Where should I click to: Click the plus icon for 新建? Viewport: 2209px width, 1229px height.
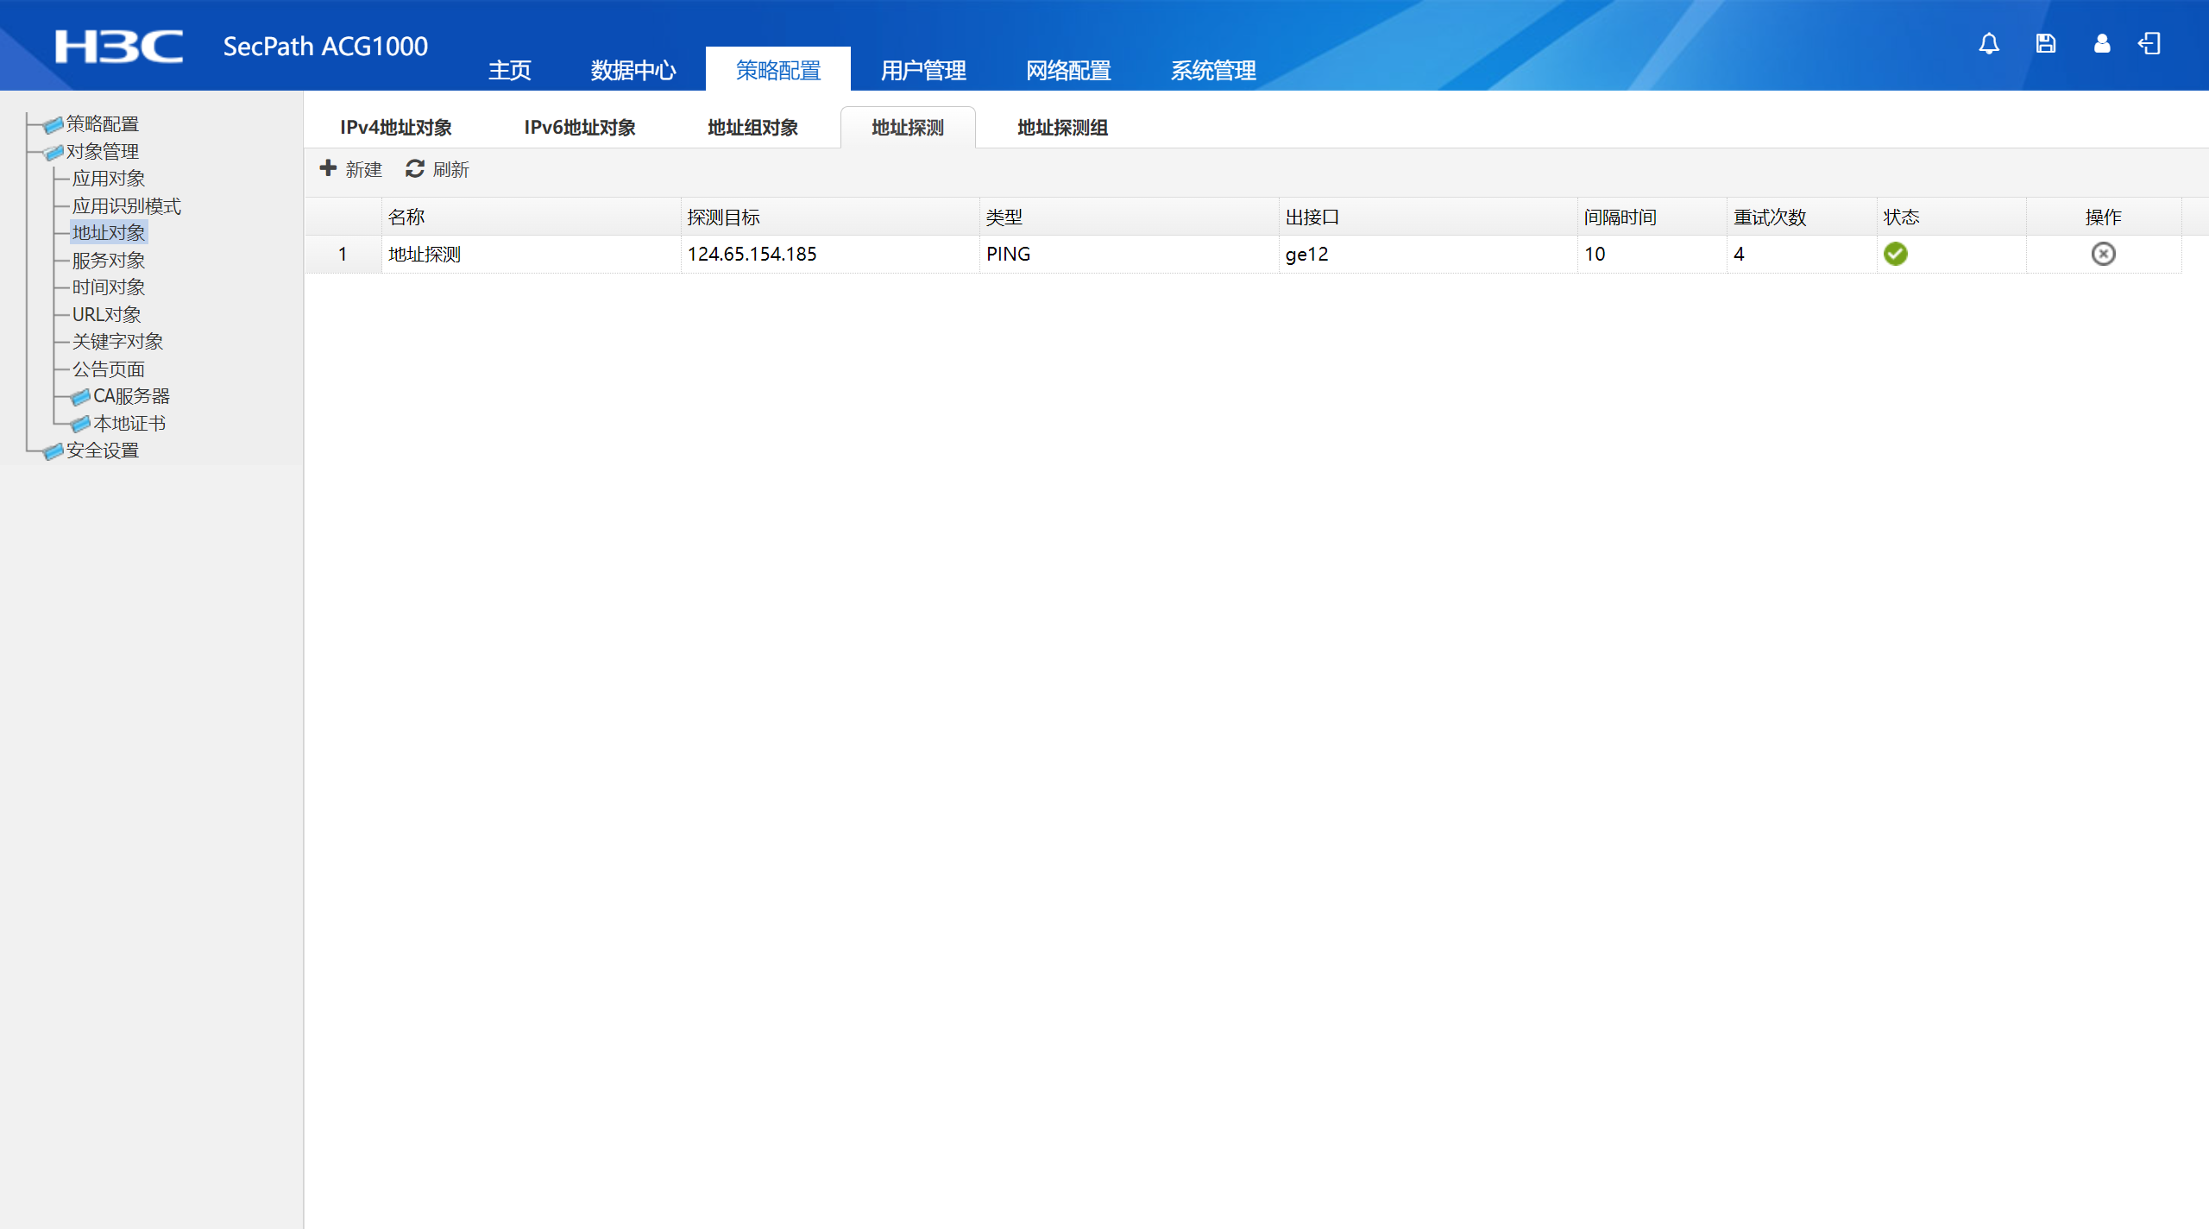pos(328,168)
